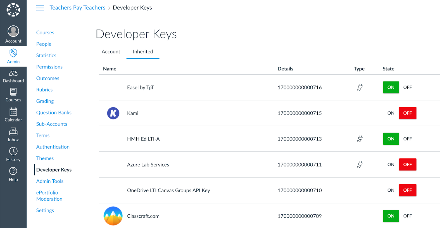Open Courses in global navigation

tap(13, 95)
